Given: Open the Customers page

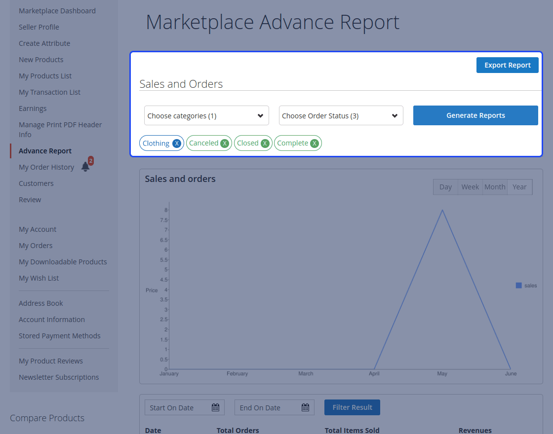Looking at the screenshot, I should point(36,183).
